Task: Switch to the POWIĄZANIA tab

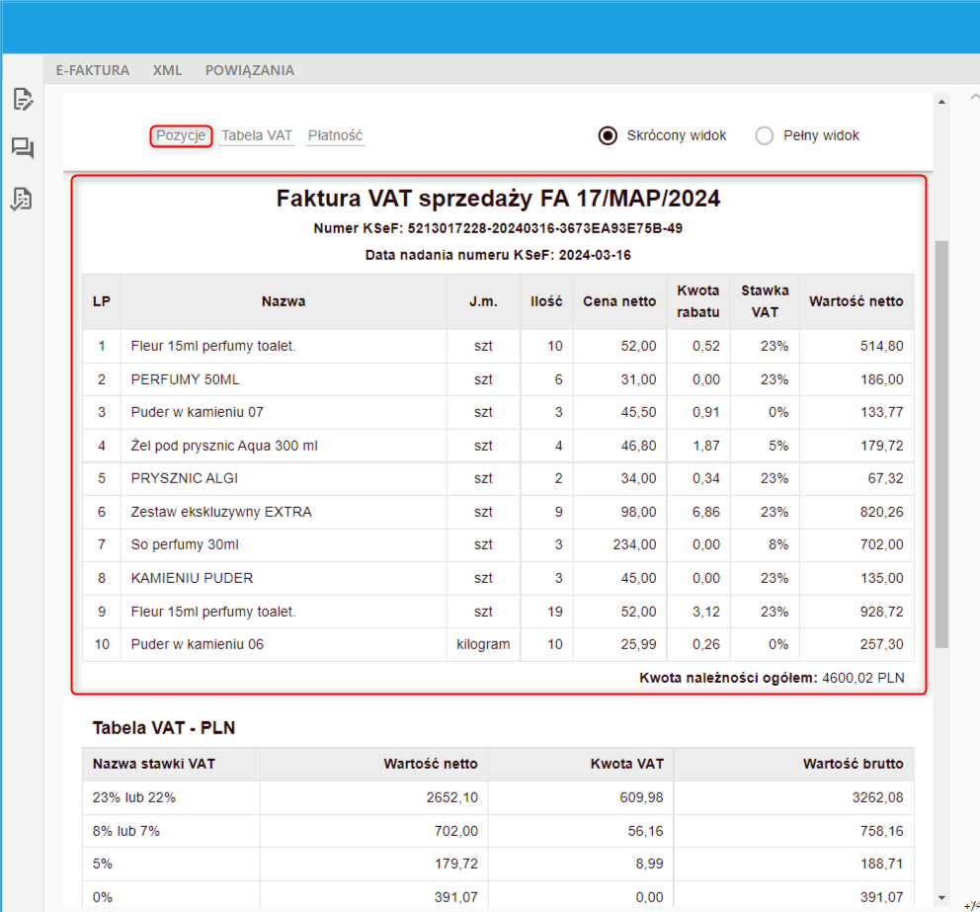Action: (x=249, y=70)
